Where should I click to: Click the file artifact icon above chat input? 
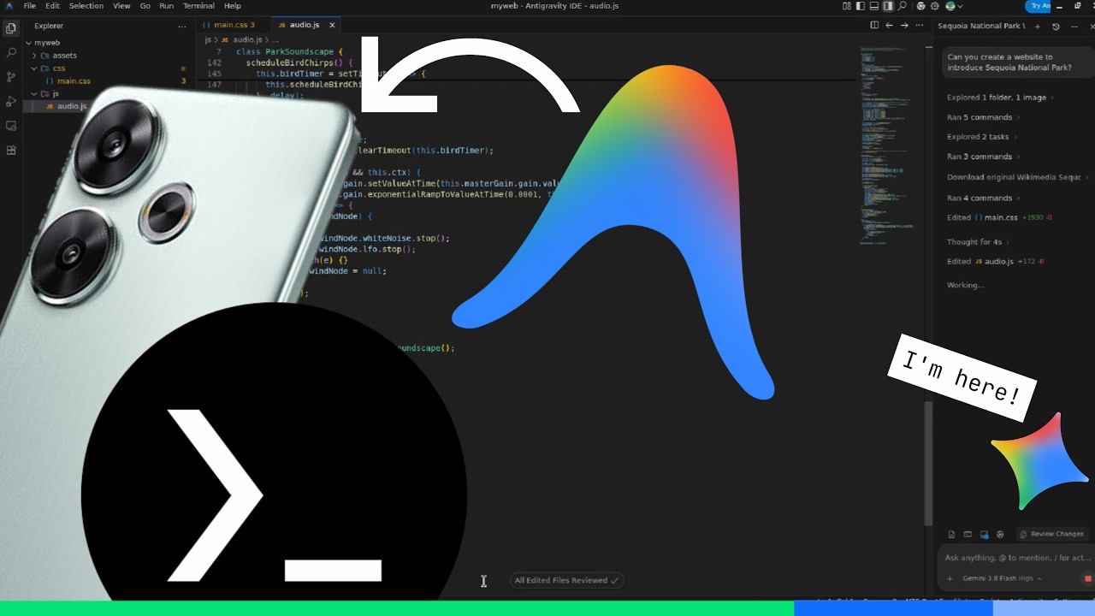click(x=951, y=535)
